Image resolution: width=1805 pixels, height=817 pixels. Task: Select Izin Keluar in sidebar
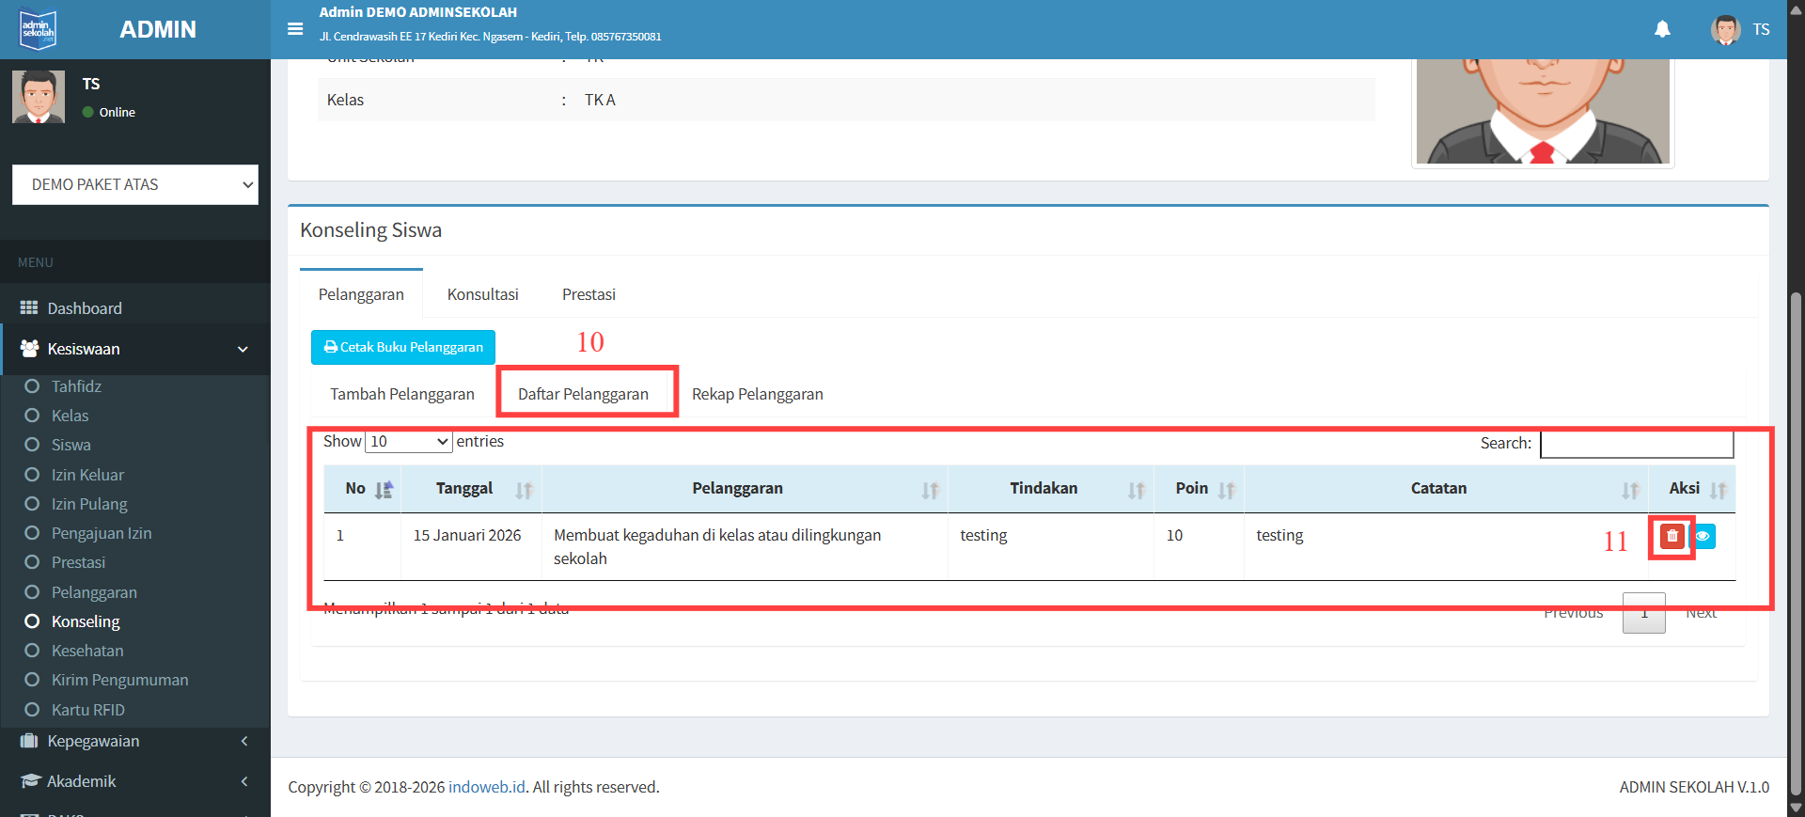point(87,475)
